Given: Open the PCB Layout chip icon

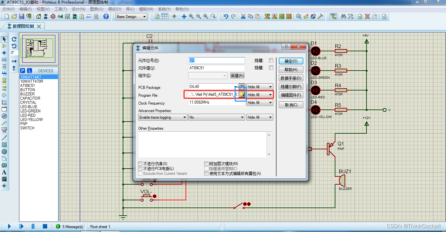Looking at the screenshot, I should [53, 16].
